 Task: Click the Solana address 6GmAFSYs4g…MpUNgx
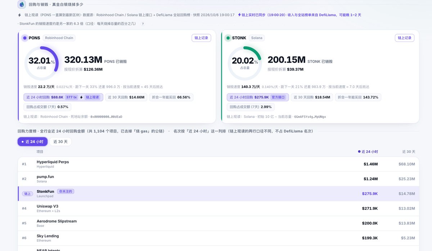310,117
